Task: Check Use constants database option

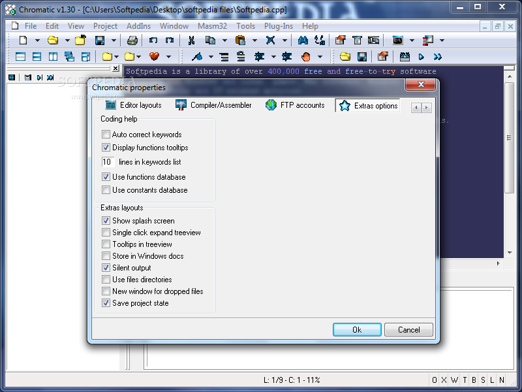Action: coord(106,190)
